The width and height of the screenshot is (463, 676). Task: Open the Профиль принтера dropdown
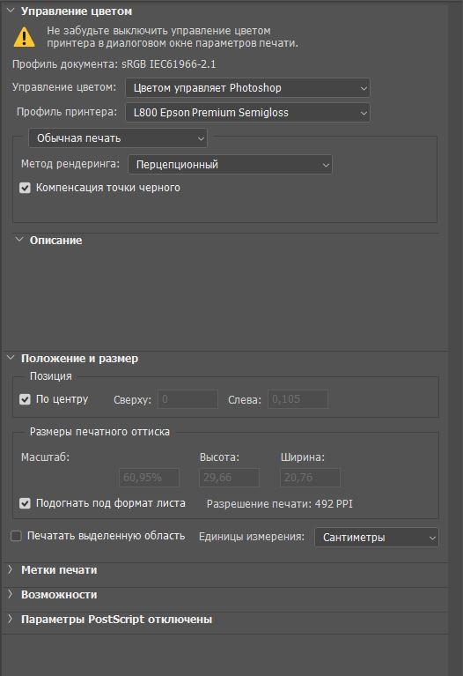coord(247,113)
